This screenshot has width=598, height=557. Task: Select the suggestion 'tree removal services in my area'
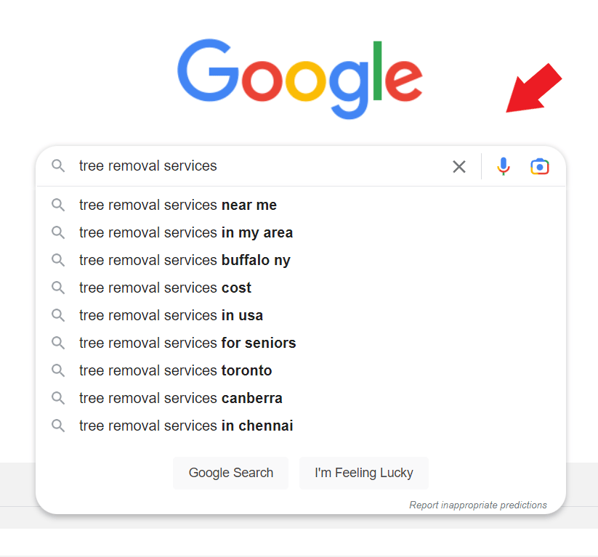click(186, 232)
